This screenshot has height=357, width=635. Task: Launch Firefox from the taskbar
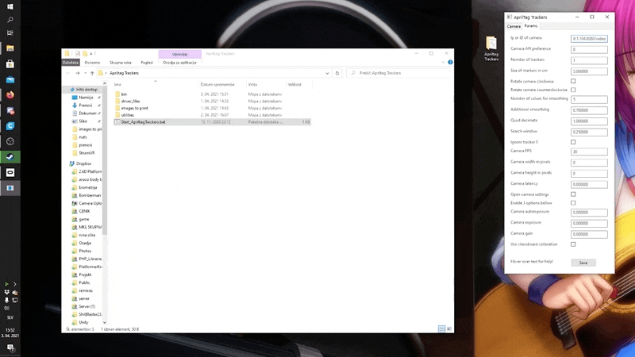click(x=10, y=94)
